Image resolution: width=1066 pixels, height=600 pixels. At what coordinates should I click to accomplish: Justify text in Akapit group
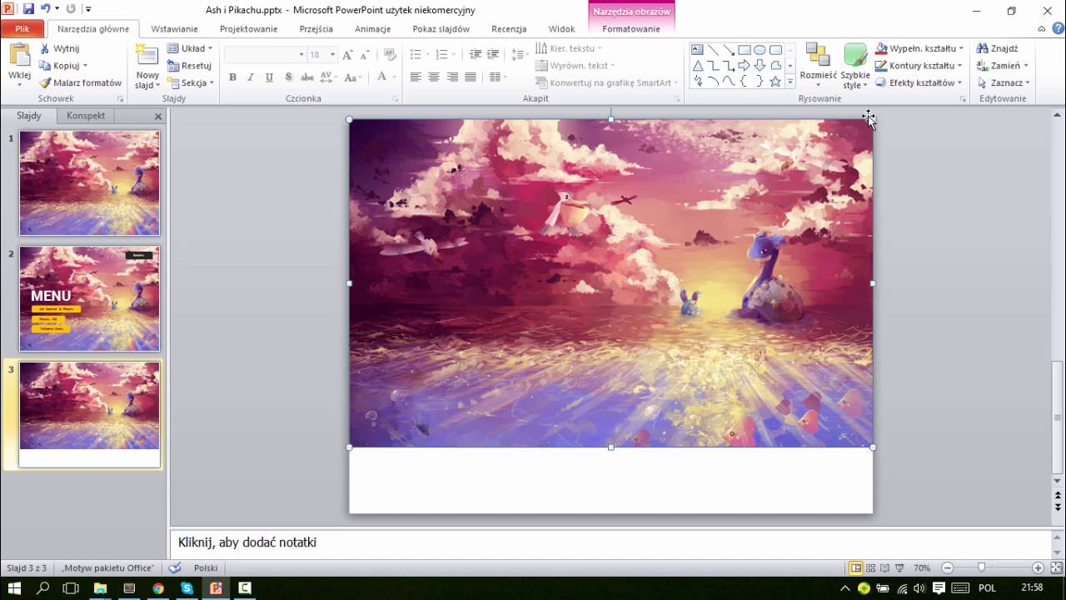pos(471,77)
